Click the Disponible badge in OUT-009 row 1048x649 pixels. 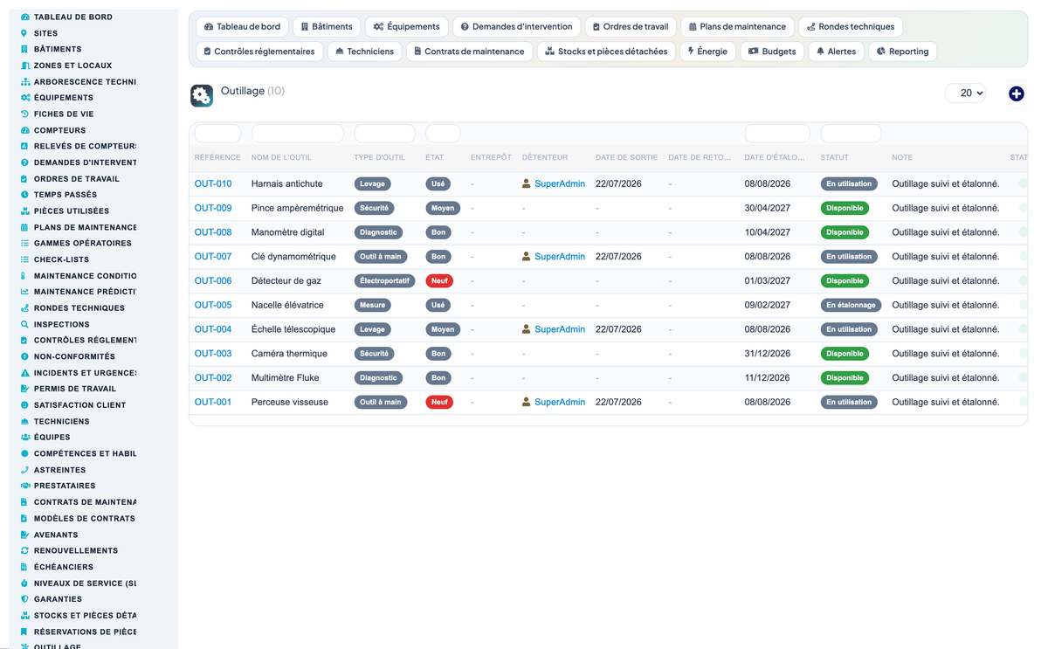click(x=845, y=208)
